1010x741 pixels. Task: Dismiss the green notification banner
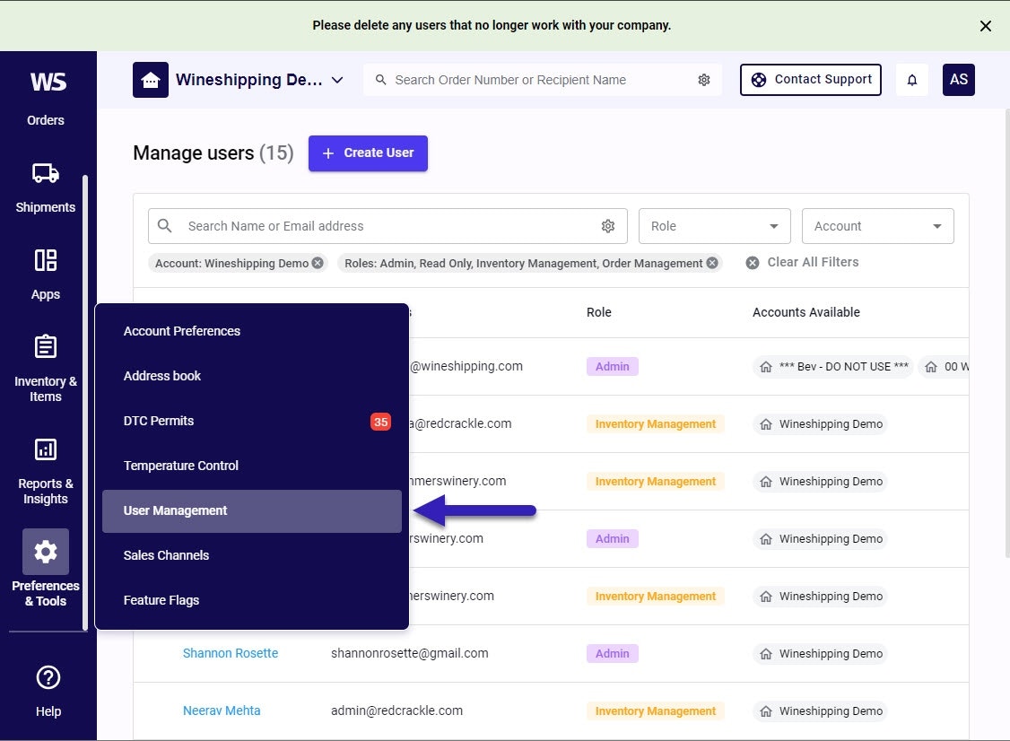tap(986, 26)
